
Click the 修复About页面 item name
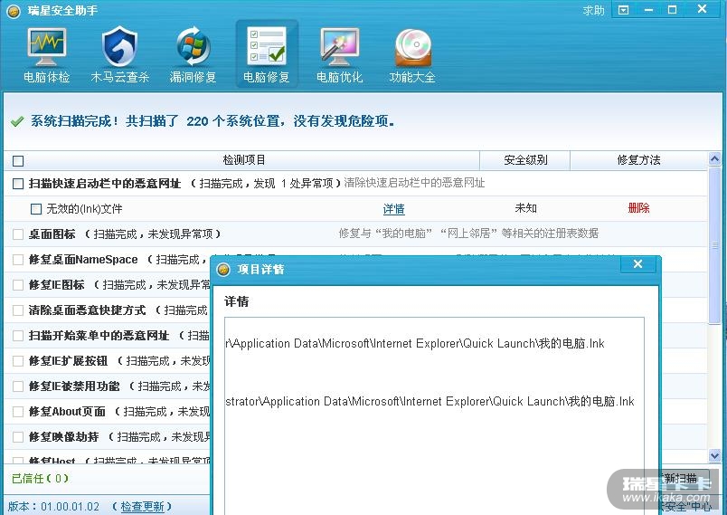pyautogui.click(x=67, y=412)
